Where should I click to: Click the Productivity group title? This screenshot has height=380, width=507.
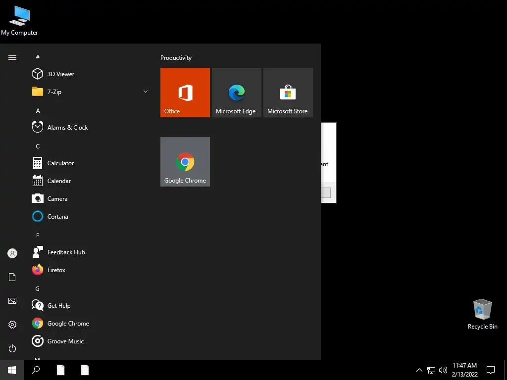176,58
